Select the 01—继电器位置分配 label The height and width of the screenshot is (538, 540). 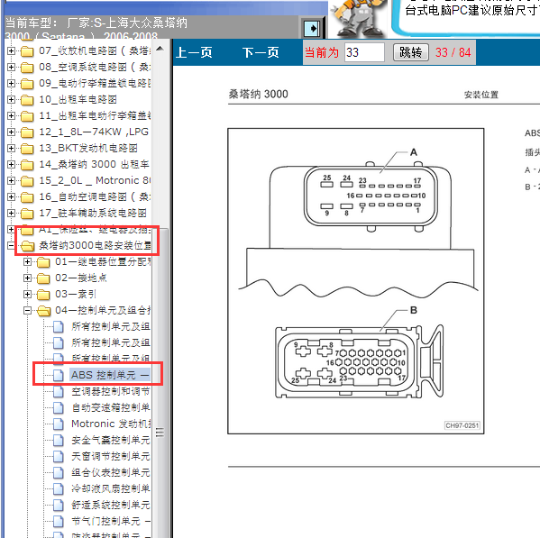pos(103,262)
